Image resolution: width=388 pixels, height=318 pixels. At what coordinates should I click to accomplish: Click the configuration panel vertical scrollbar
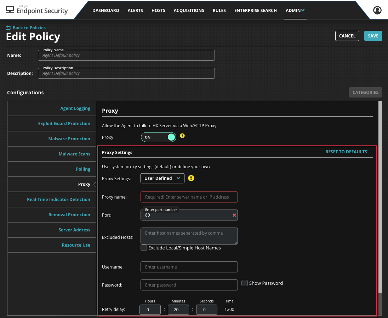coord(380,198)
